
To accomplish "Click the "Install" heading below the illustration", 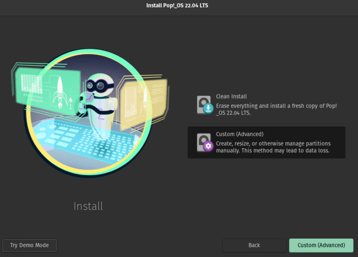I will tap(88, 206).
